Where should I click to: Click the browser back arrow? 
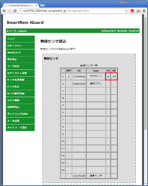coord(4,11)
